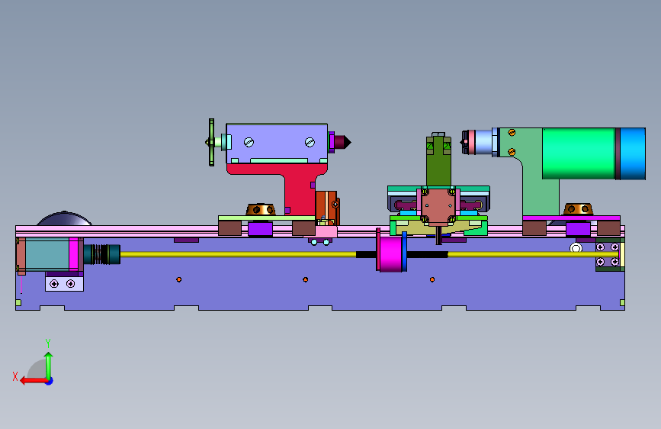661x429 pixels.
Task: Pick the brass locking knob near the tailstock
Action: [261, 209]
